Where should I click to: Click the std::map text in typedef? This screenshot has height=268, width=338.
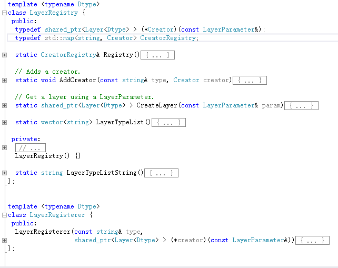tap(59, 38)
